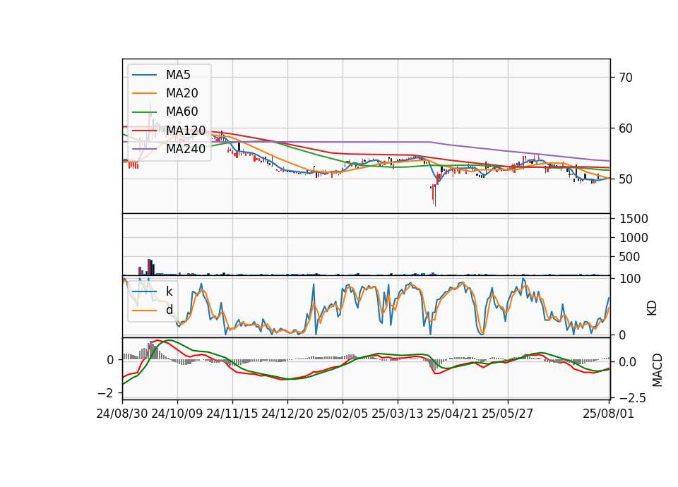This screenshot has height=487, width=678.
Task: Click the 24/11/15 date label
Action: (232, 414)
